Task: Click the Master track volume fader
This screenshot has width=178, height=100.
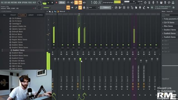Action: coord(55,59)
